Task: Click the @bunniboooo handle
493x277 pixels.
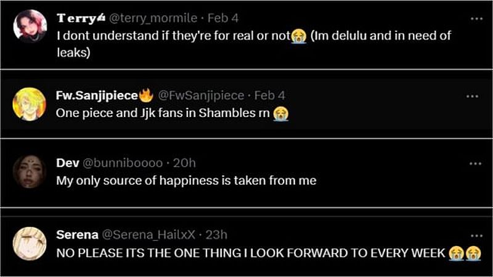Action: coord(123,163)
